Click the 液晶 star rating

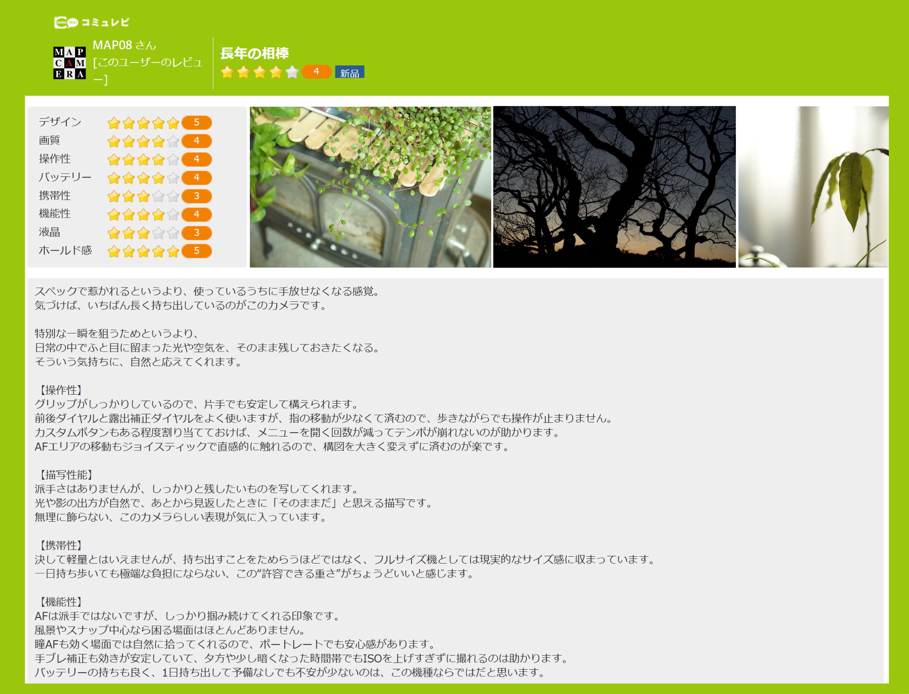pos(143,233)
